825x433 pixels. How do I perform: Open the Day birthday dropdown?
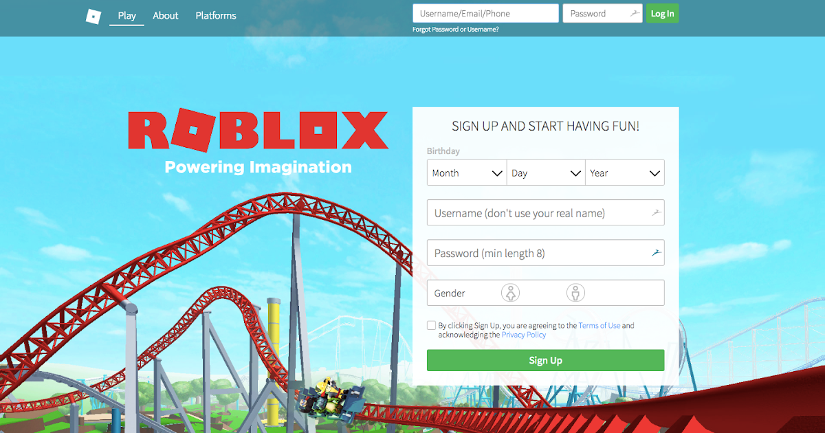(546, 173)
